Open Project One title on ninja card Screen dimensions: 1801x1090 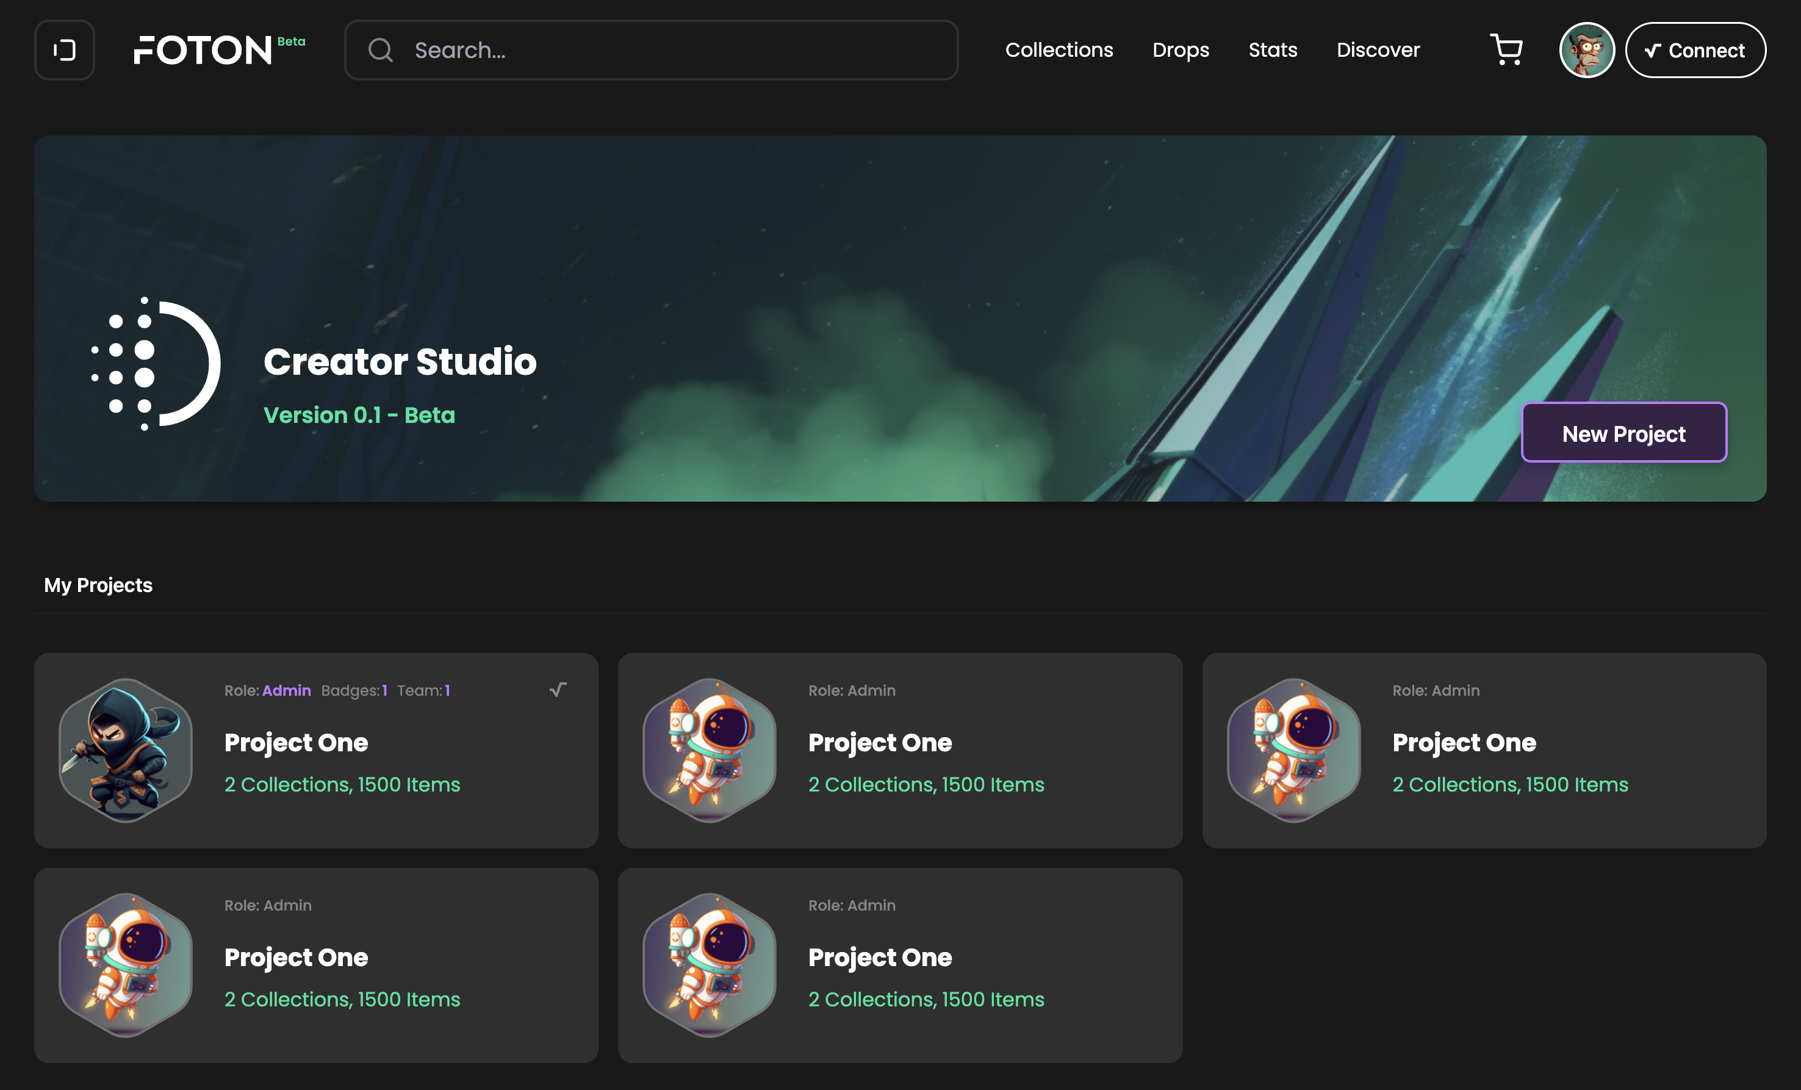pyautogui.click(x=296, y=742)
